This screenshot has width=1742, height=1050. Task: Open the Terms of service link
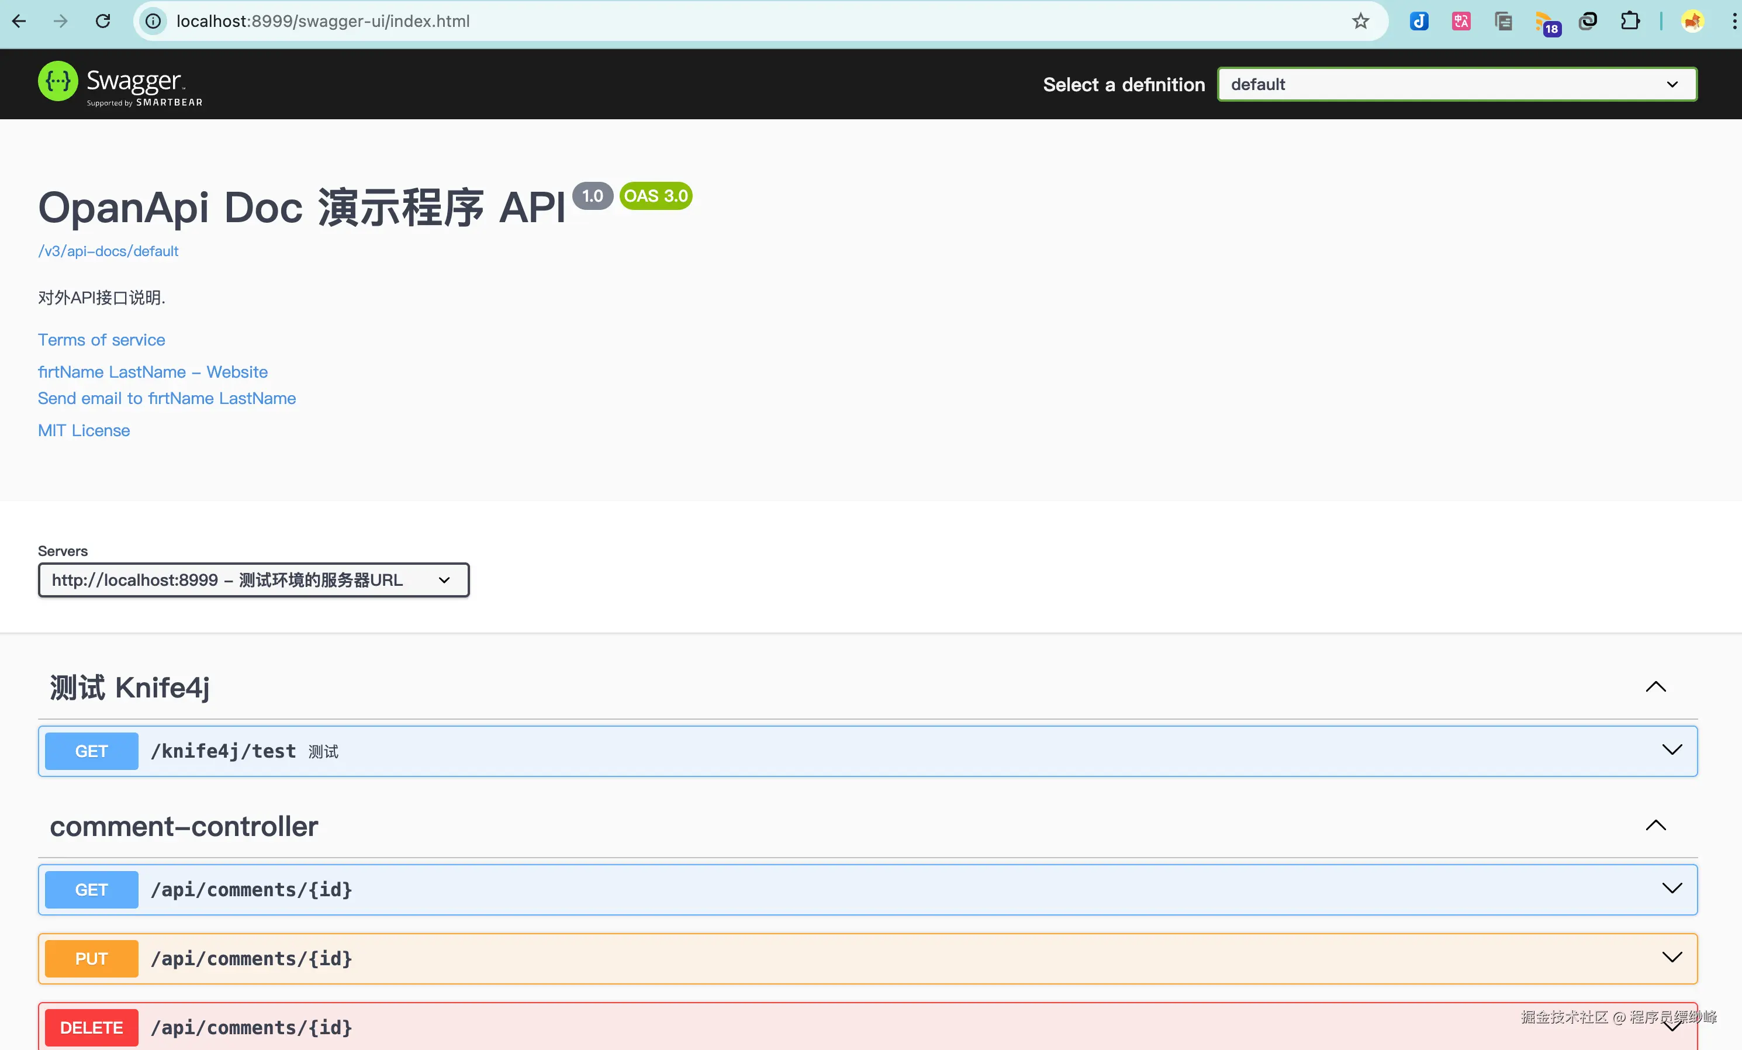click(101, 340)
